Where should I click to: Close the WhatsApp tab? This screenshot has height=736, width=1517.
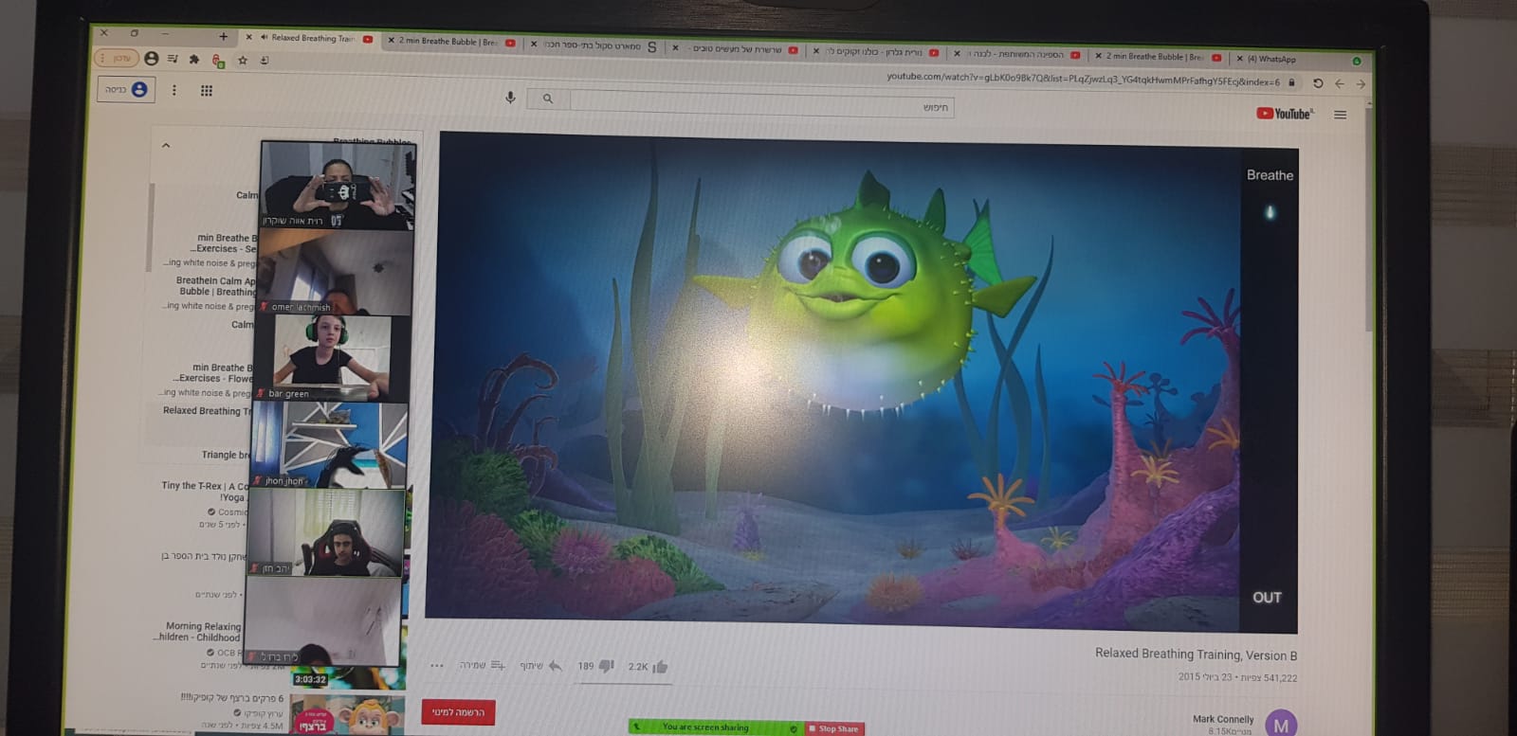pos(1239,58)
